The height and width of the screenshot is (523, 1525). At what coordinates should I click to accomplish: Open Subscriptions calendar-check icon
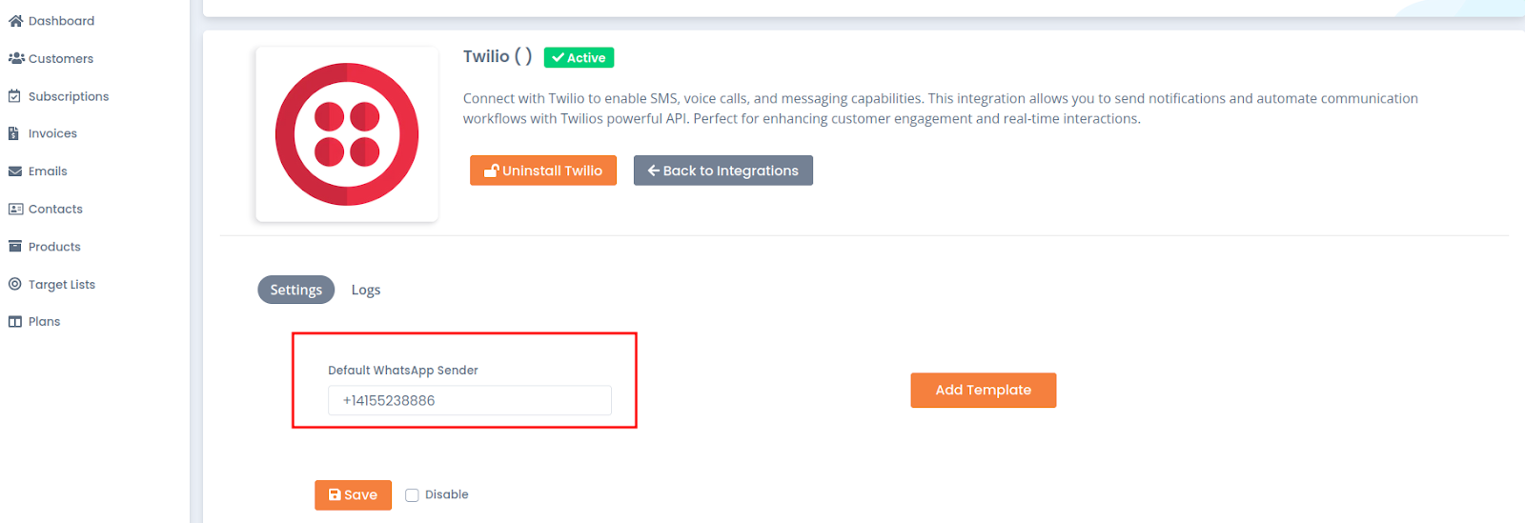click(x=14, y=96)
